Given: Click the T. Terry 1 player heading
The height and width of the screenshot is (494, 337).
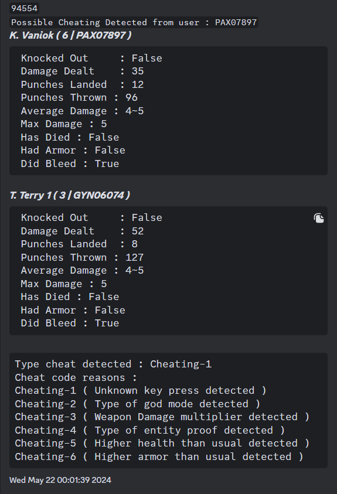Looking at the screenshot, I should click(x=70, y=195).
